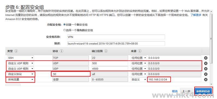Click the port range cell 0 - 65535
Viewport: 217px width, 99px height.
[110, 80]
